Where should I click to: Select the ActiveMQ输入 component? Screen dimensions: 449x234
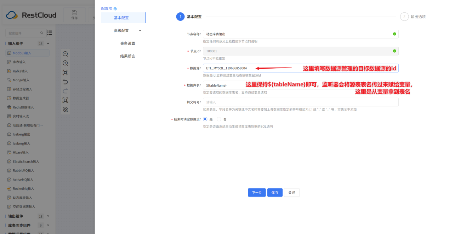[23, 180]
